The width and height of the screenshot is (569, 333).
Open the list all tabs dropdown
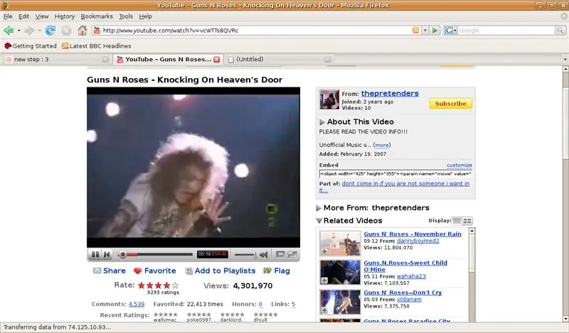coord(565,60)
